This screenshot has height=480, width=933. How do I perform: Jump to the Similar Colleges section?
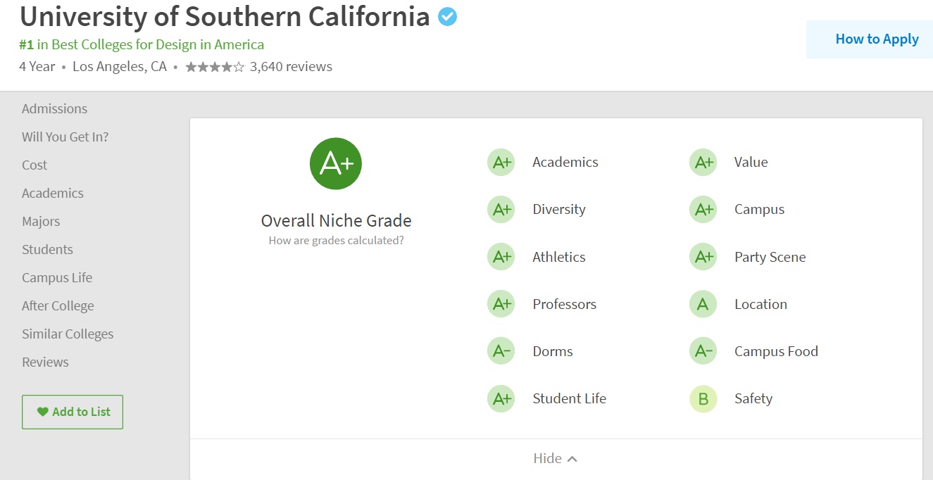point(68,334)
